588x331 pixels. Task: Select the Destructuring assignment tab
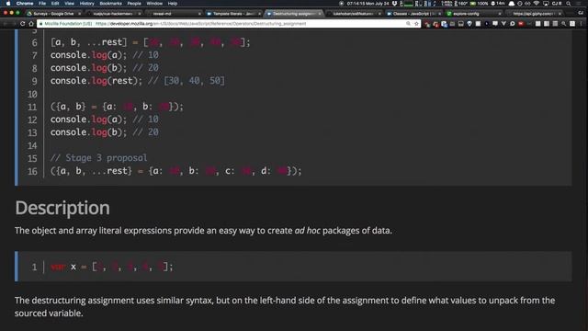pyautogui.click(x=294, y=14)
